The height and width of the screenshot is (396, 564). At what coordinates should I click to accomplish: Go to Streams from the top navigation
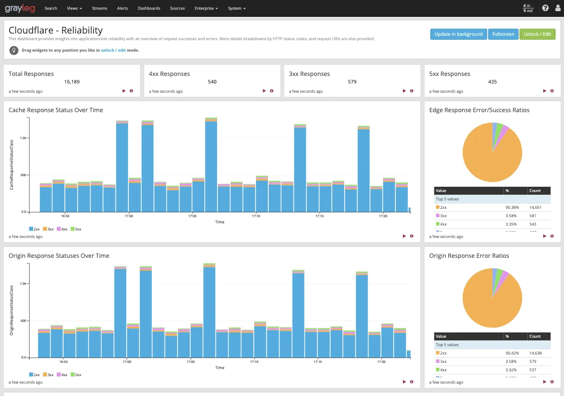(99, 8)
